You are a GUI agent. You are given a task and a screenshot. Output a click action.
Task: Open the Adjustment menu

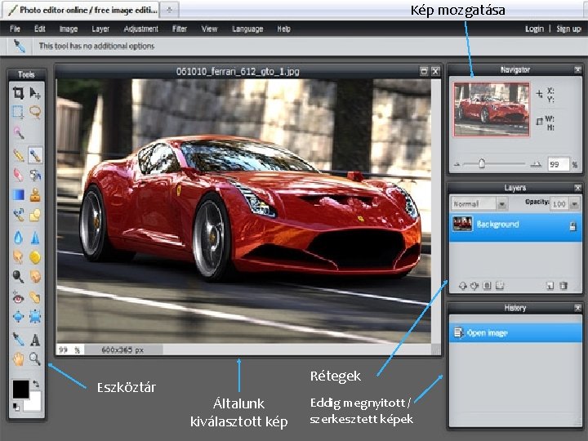[141, 29]
